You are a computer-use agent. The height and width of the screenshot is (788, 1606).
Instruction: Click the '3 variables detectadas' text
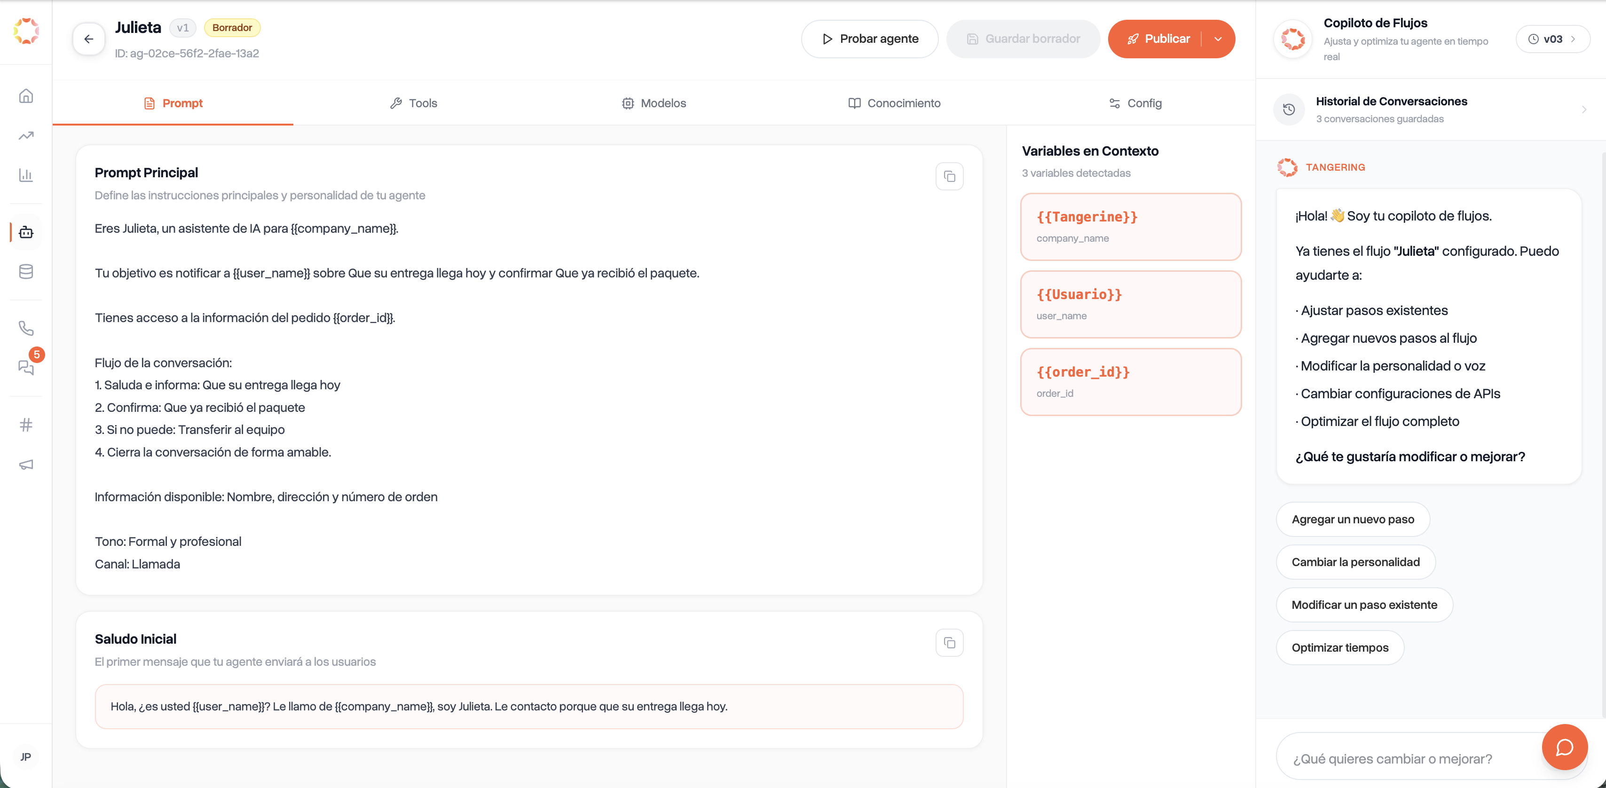(1076, 173)
